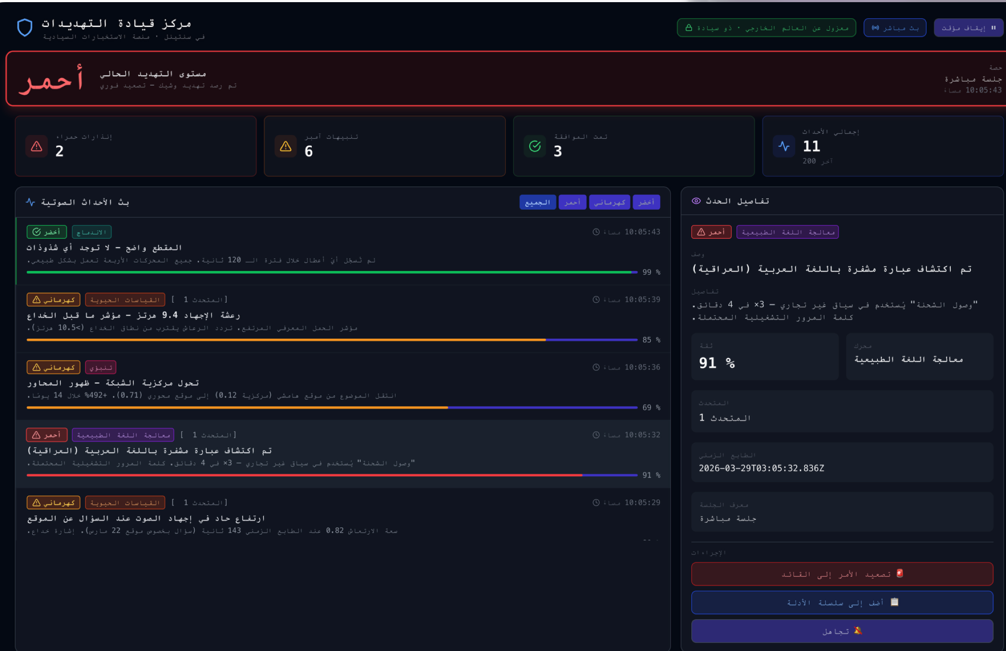Click the NLP tag in details panel
1006x651 pixels.
tap(787, 232)
